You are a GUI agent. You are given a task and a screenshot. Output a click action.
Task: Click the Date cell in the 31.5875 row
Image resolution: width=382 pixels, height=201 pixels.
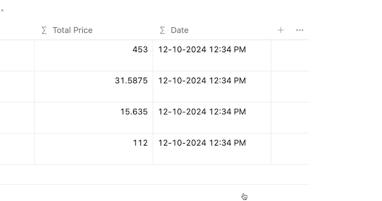pyautogui.click(x=212, y=87)
